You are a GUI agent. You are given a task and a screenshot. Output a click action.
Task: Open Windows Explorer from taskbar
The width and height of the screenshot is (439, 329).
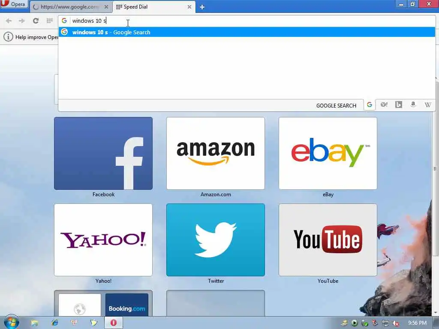pos(34,323)
